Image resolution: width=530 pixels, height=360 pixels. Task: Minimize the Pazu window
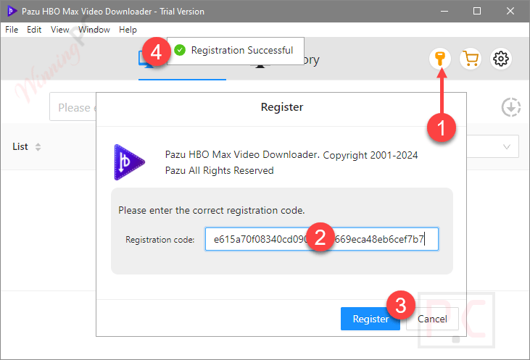point(444,11)
